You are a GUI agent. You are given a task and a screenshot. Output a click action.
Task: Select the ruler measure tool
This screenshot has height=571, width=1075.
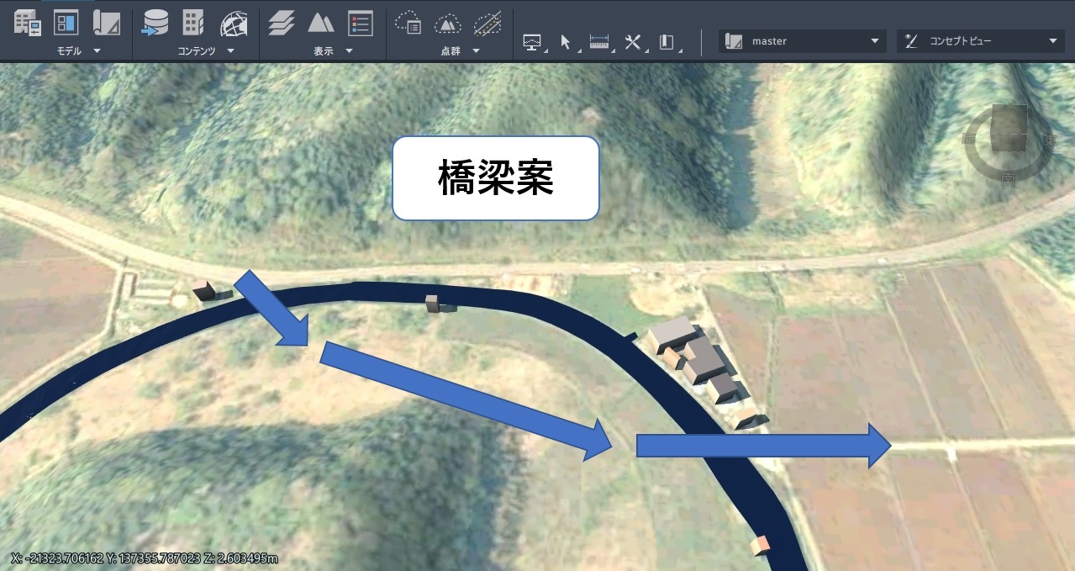(600, 42)
